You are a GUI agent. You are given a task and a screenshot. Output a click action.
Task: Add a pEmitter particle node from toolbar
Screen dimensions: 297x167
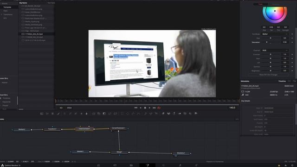coord(145,114)
